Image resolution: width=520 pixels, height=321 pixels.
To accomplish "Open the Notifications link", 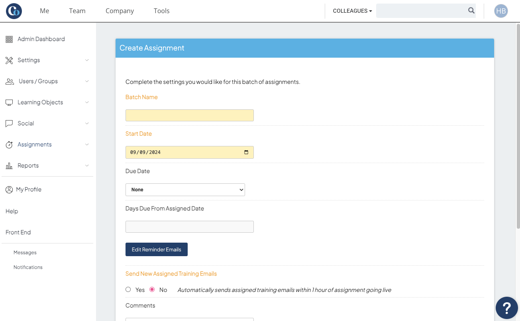I will point(28,267).
